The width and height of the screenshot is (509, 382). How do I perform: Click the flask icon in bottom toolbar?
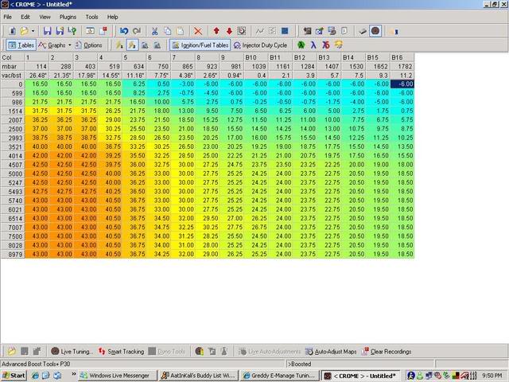click(224, 351)
